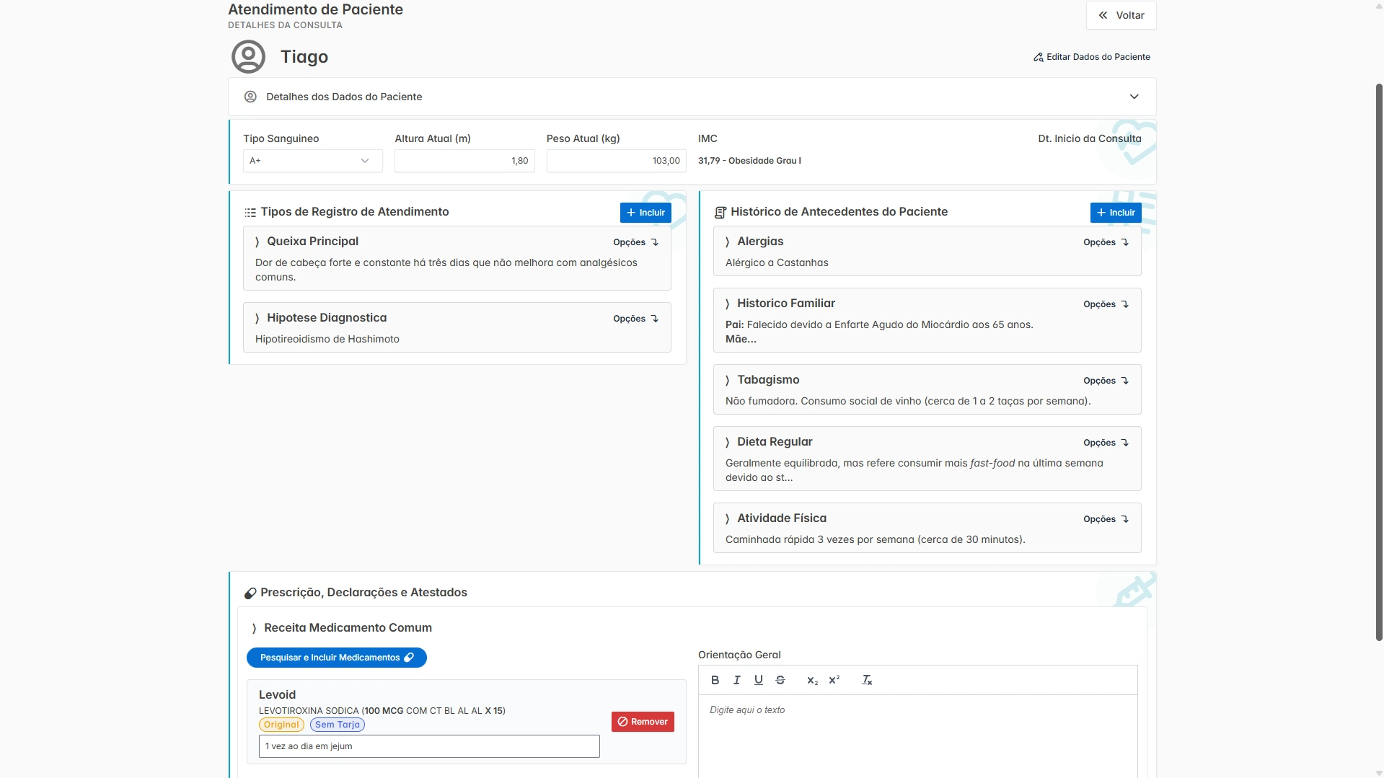Expand the Historico Familiar entry

coord(727,304)
